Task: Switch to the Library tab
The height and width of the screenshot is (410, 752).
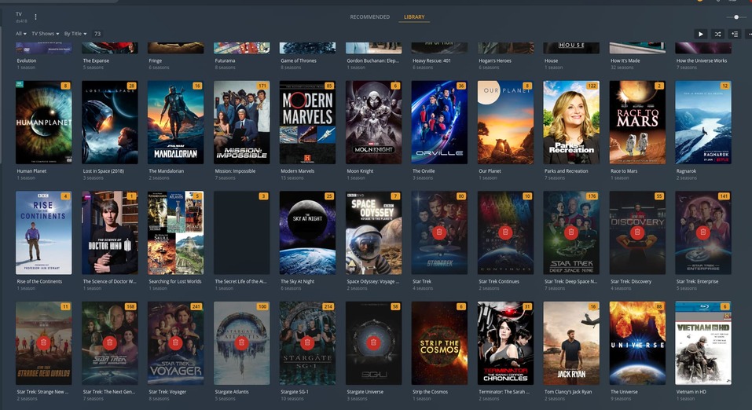Action: (414, 16)
